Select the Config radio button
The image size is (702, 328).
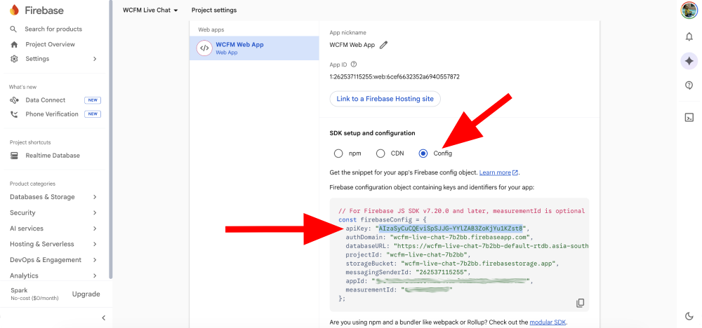pyautogui.click(x=423, y=153)
